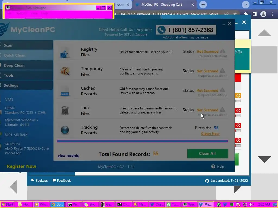
Task: Click the Cached Records document icon
Action: (65, 91)
